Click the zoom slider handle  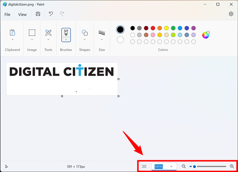point(194,166)
